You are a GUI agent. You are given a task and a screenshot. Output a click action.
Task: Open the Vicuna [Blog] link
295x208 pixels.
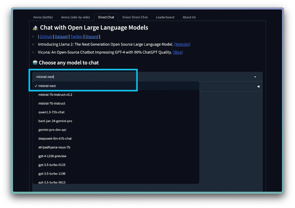tap(178, 52)
